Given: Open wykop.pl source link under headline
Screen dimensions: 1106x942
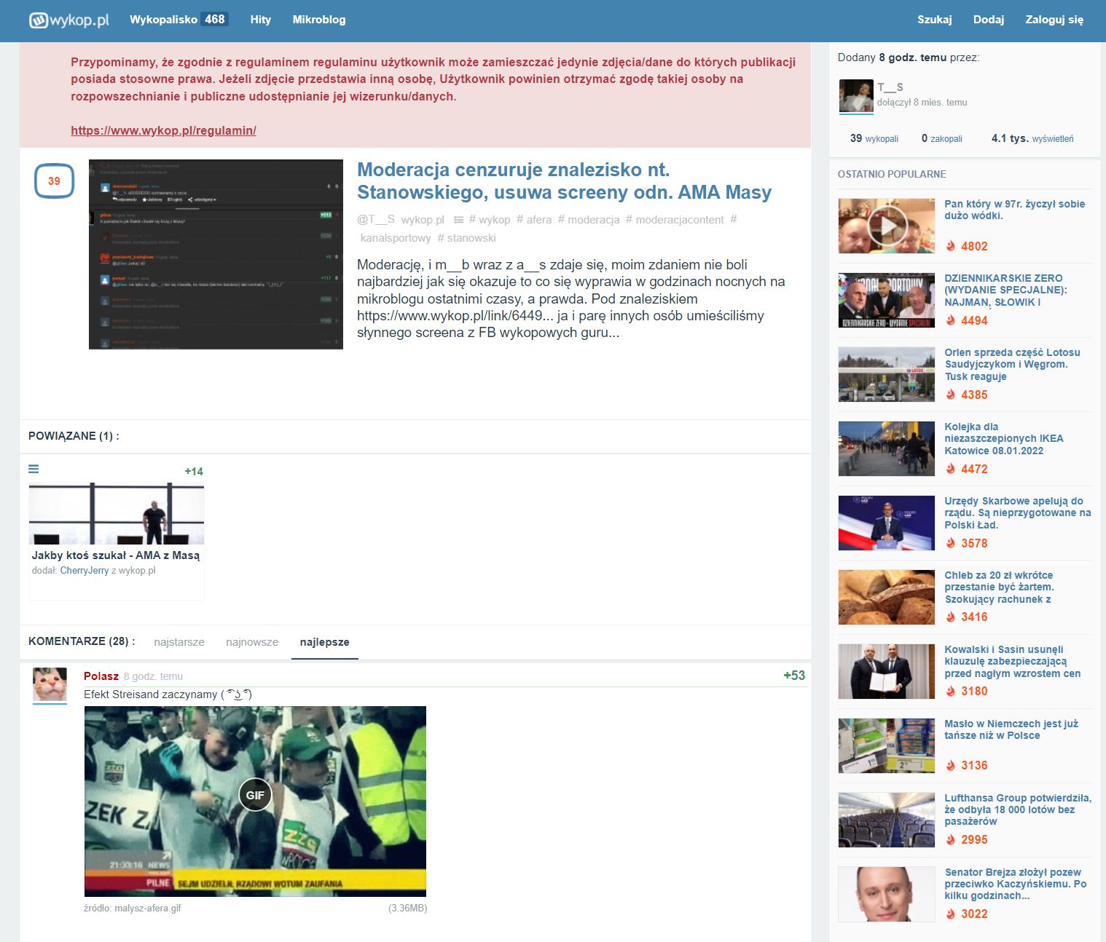Looking at the screenshot, I should 423,219.
